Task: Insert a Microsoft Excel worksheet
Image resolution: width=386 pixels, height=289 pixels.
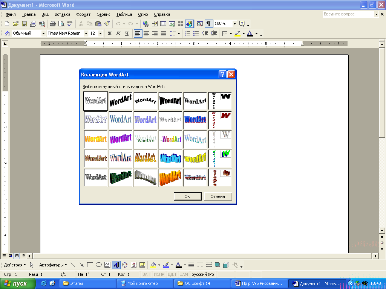Action: click(x=172, y=24)
